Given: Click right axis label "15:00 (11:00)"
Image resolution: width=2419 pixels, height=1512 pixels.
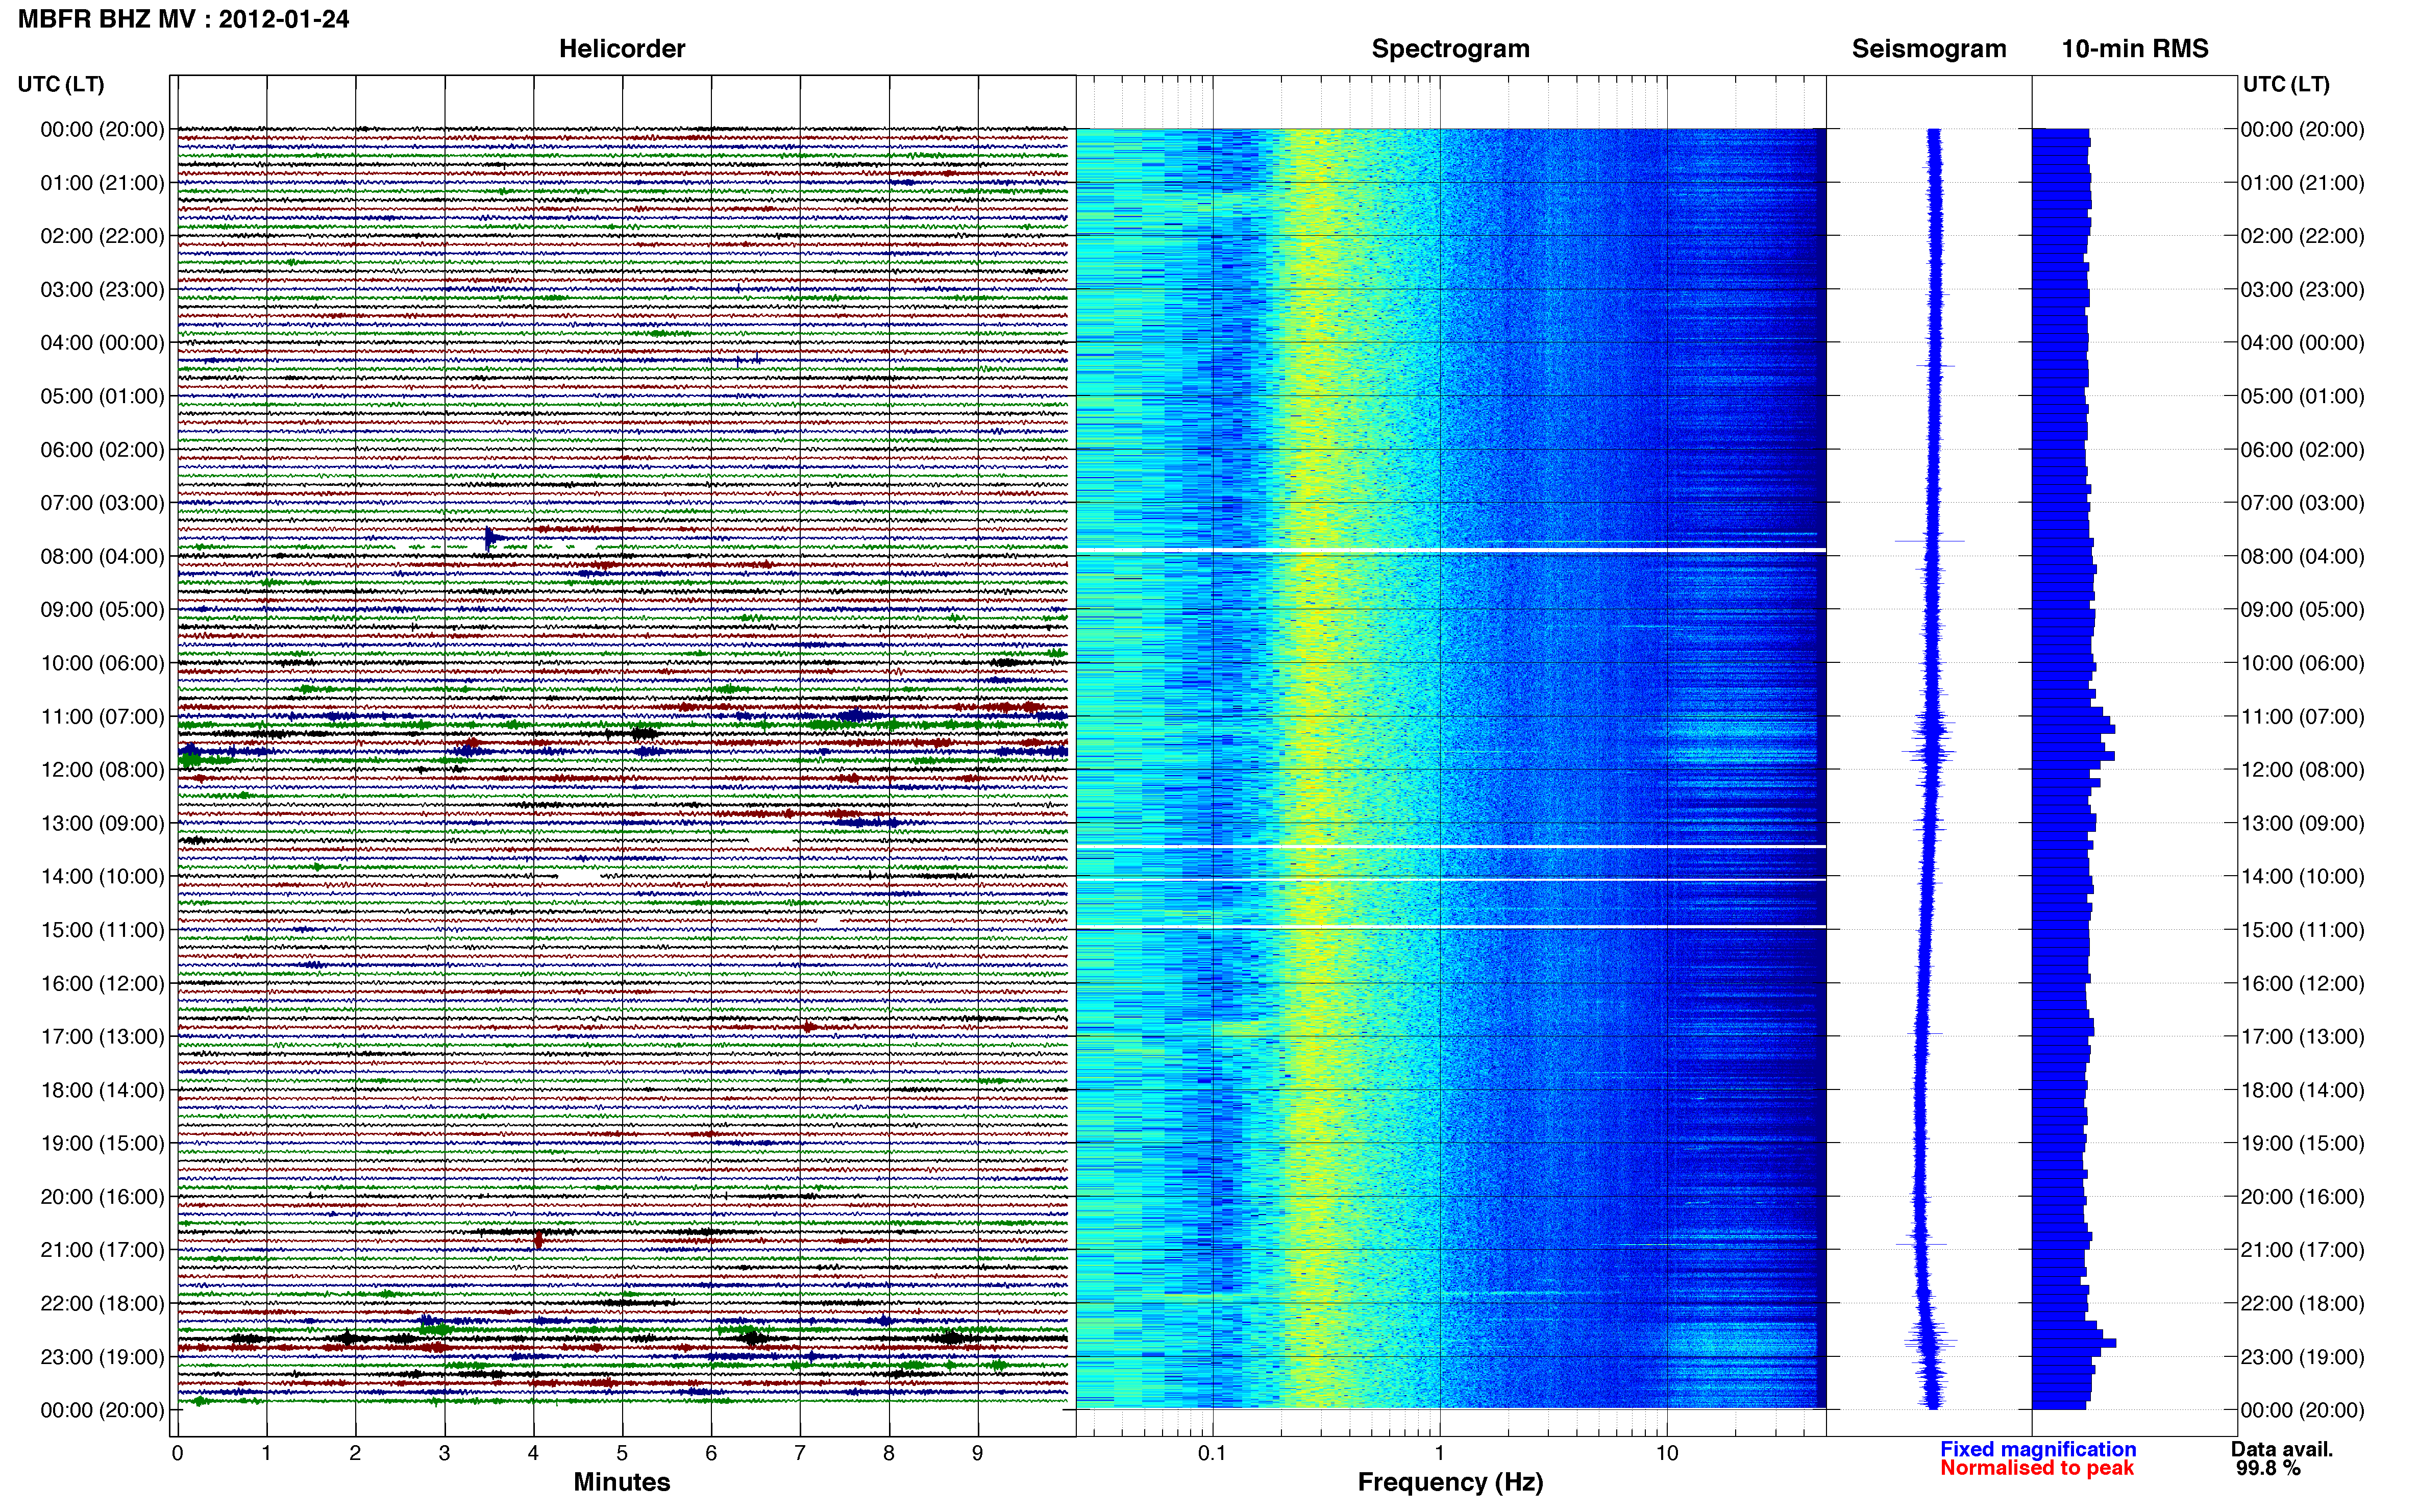Looking at the screenshot, I should point(2302,930).
